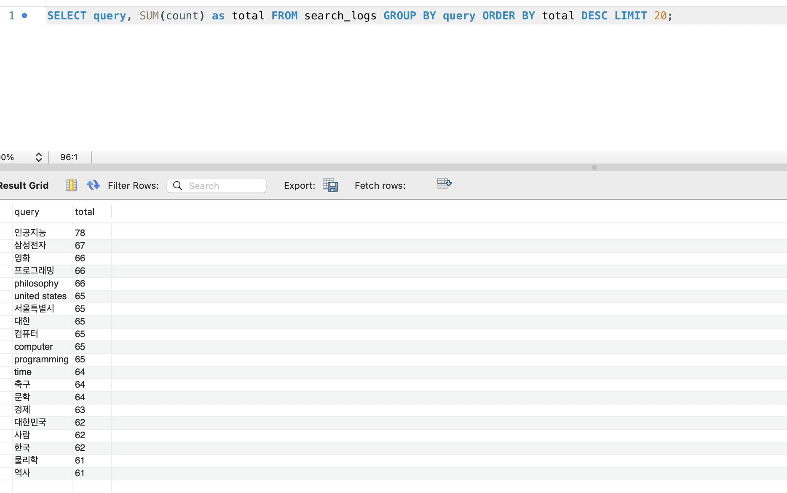Screen dimensions: 787x493
Task: Click the result grid column layout icon
Action: [x=71, y=185]
